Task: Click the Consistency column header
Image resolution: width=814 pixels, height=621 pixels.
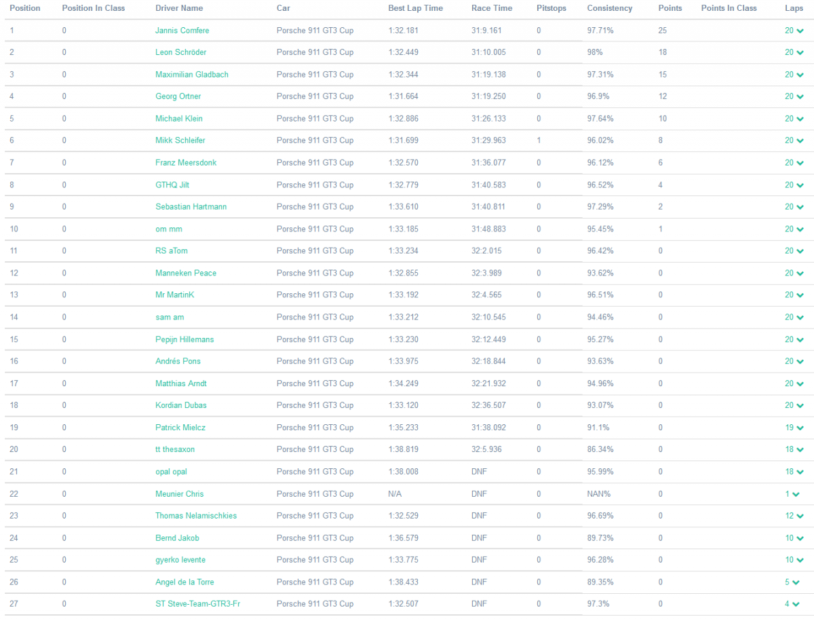Action: (609, 8)
